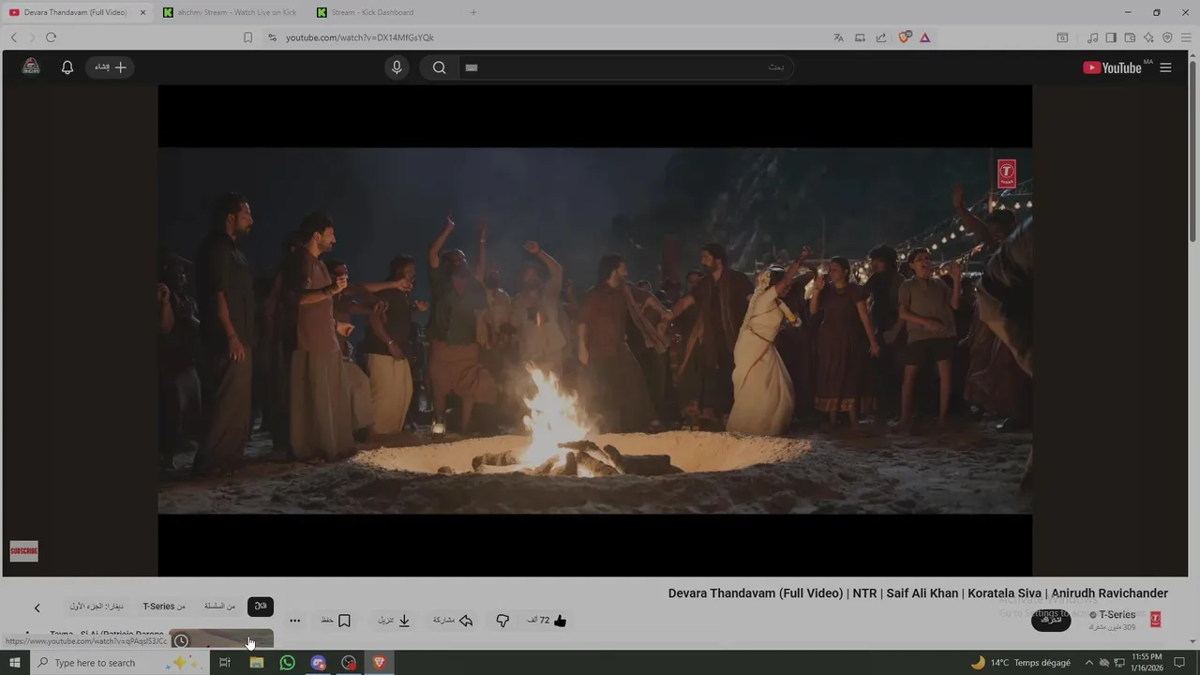
Task: Open File Explorer from the taskbar
Action: click(x=256, y=663)
